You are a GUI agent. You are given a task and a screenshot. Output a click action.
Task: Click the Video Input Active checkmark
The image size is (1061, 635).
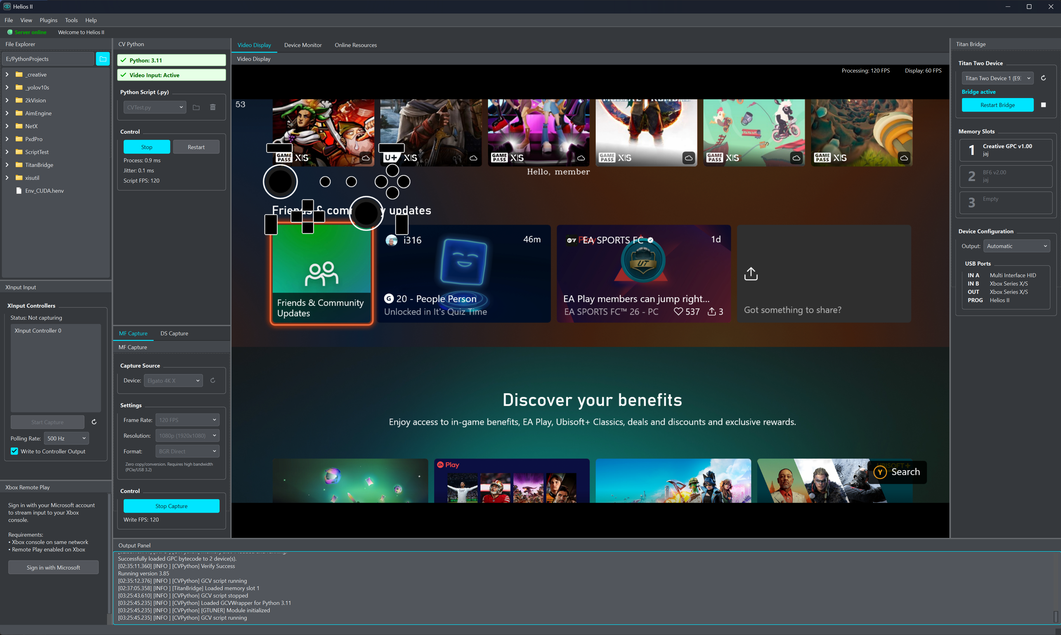point(123,75)
